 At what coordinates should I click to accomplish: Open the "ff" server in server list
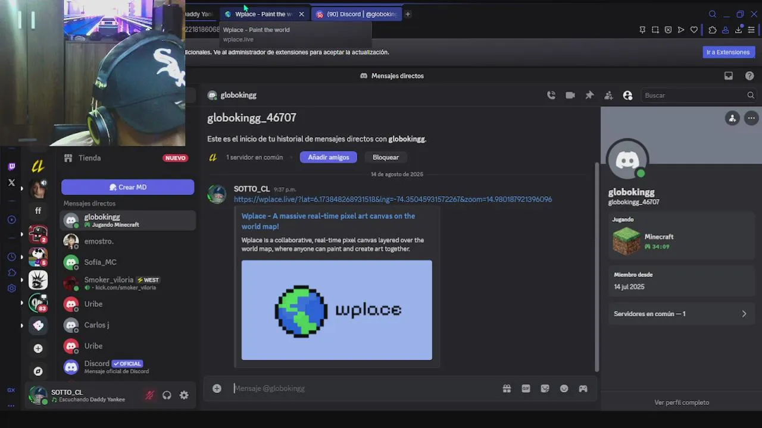[x=38, y=211]
